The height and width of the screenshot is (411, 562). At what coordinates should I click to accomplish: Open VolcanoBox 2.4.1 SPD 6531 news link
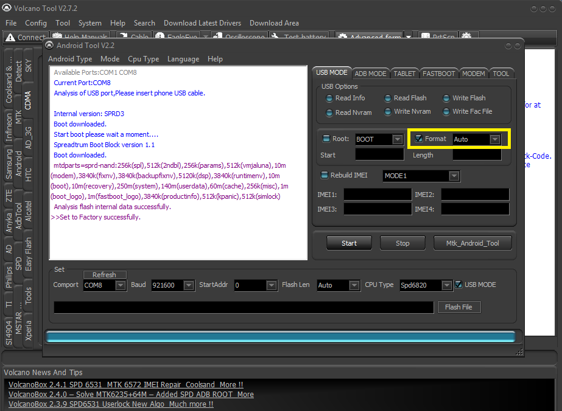126,384
